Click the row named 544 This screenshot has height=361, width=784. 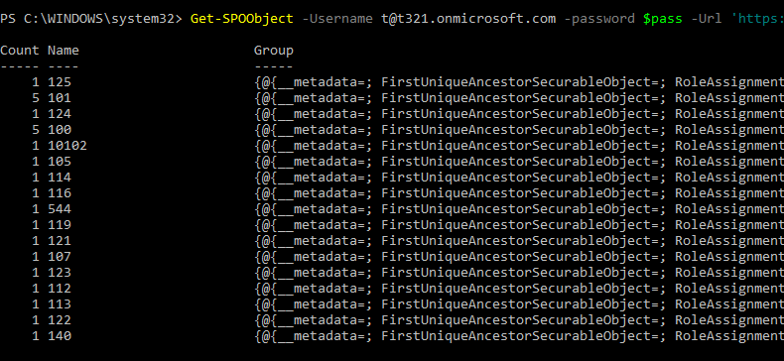pos(392,209)
